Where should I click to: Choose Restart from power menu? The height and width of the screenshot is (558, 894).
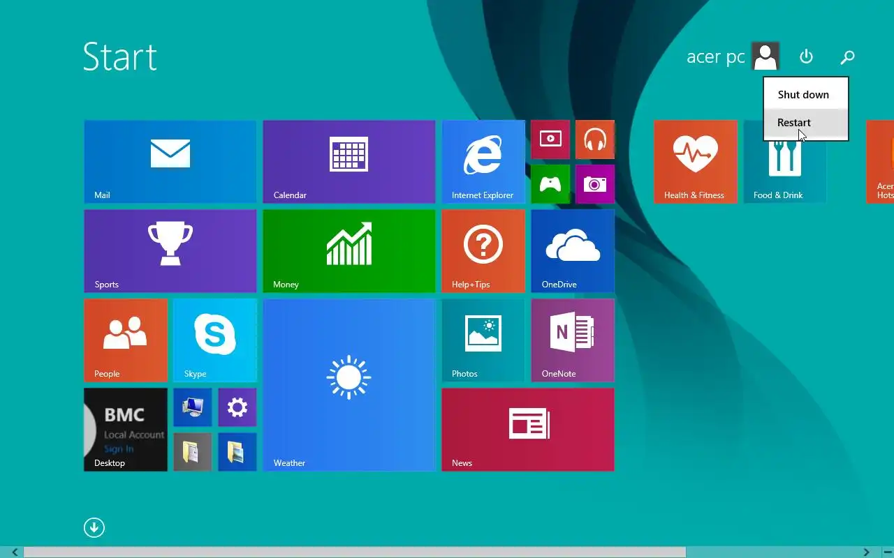806,123
